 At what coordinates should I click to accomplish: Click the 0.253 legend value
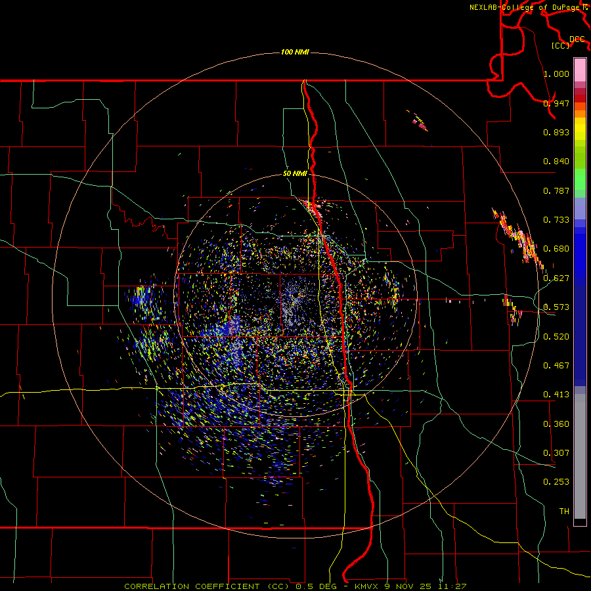coord(556,482)
